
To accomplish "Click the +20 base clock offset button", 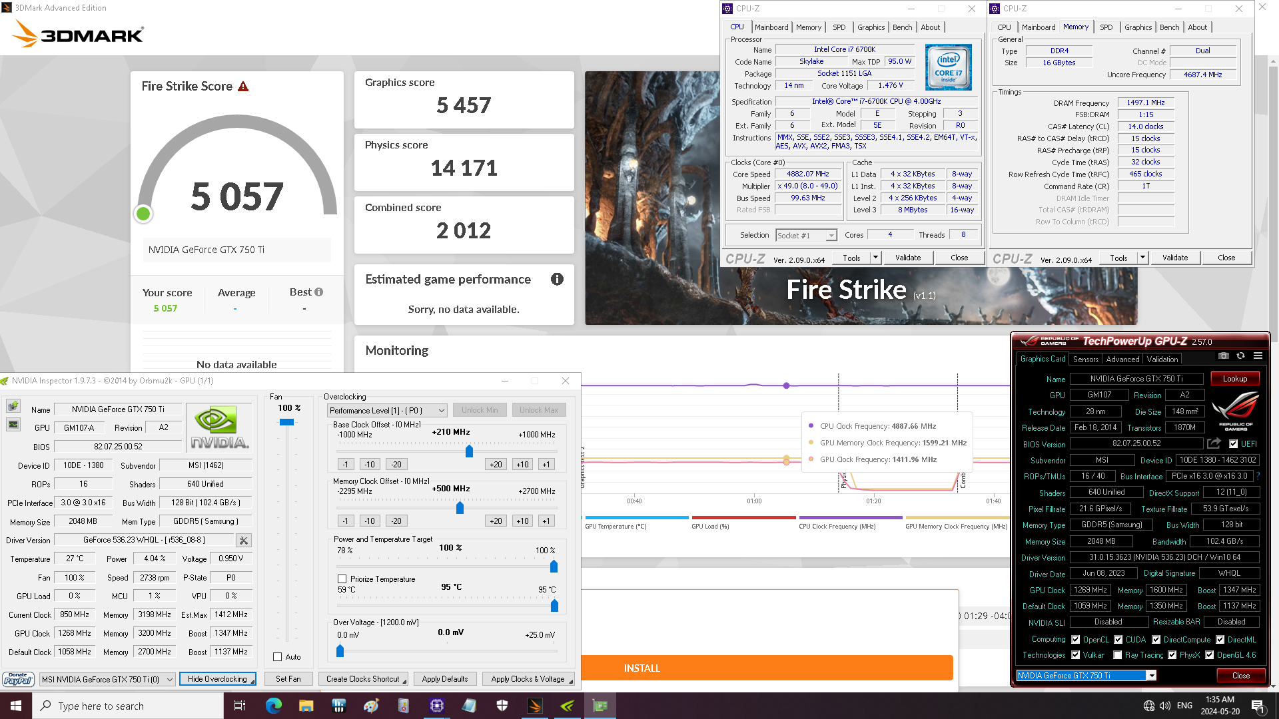I will (x=496, y=465).
